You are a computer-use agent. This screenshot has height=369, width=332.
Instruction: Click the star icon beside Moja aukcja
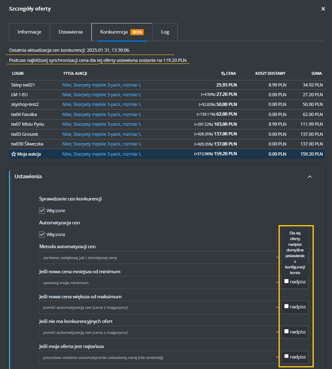[13, 154]
